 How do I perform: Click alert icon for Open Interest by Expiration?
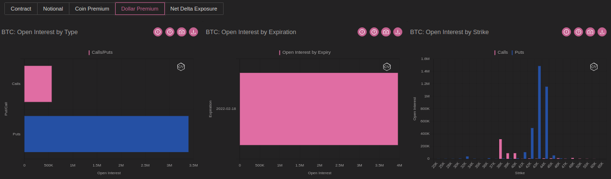point(362,32)
